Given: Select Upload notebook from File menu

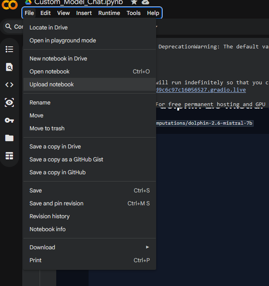Looking at the screenshot, I should [x=52, y=84].
